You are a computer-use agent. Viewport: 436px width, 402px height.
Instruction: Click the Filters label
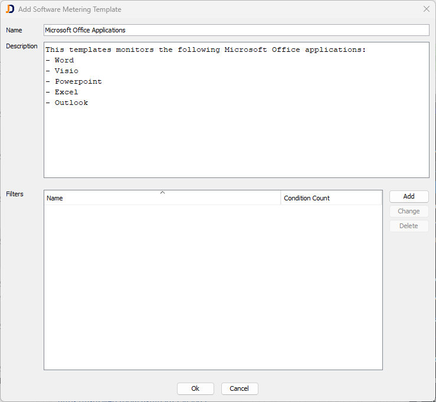[15, 194]
